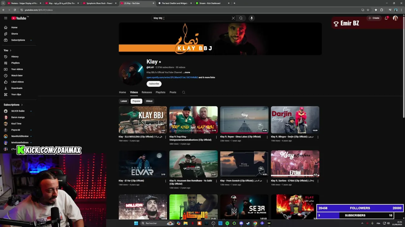405x227 pixels.
Task: Open Liked videos in the sidebar
Action: click(x=18, y=82)
